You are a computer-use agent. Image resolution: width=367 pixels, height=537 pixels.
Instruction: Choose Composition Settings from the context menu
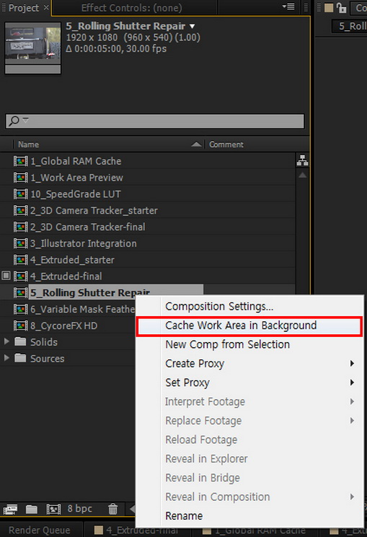pyautogui.click(x=249, y=307)
